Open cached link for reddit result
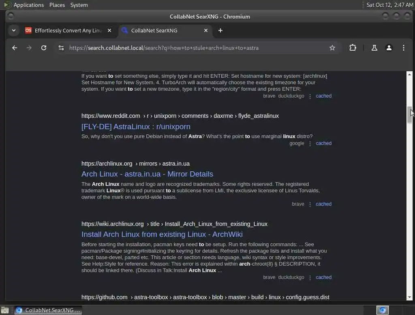 [x=323, y=143]
